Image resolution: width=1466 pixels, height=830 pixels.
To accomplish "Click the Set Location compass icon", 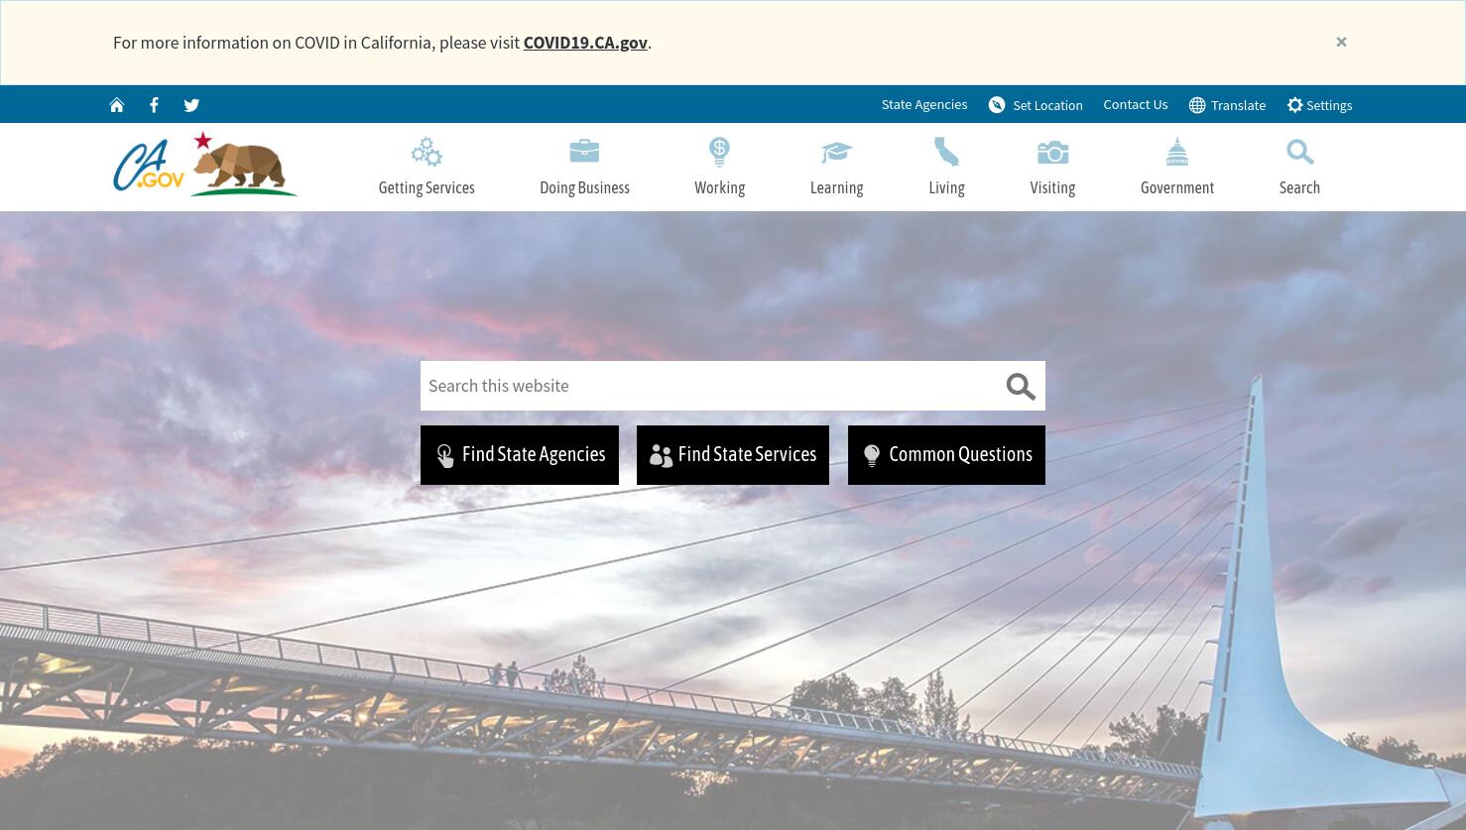I will 997,105.
